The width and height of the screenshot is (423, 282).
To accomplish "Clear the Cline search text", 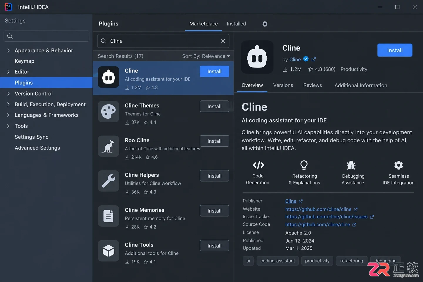I will 223,41.
